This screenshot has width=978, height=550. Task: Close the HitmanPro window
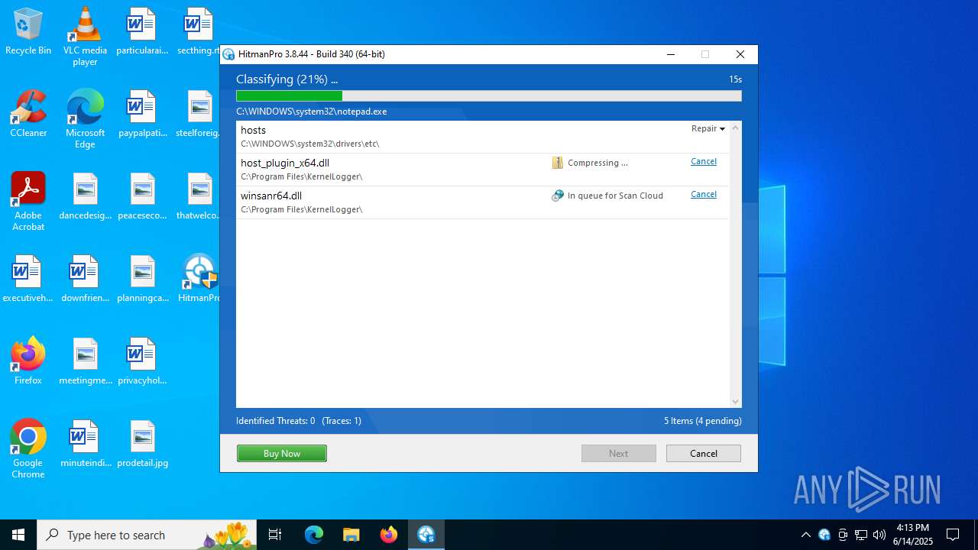click(x=740, y=54)
